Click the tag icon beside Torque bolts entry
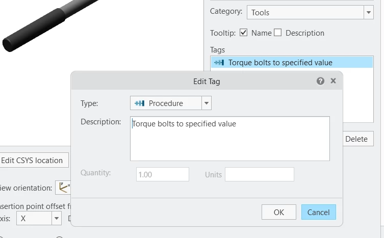384x238 pixels. pyautogui.click(x=219, y=63)
